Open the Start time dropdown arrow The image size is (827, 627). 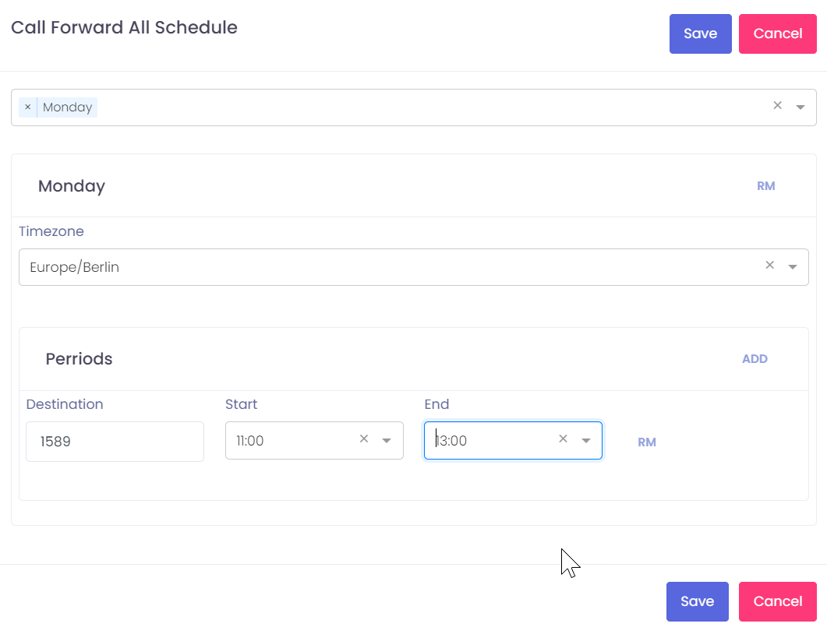(386, 441)
